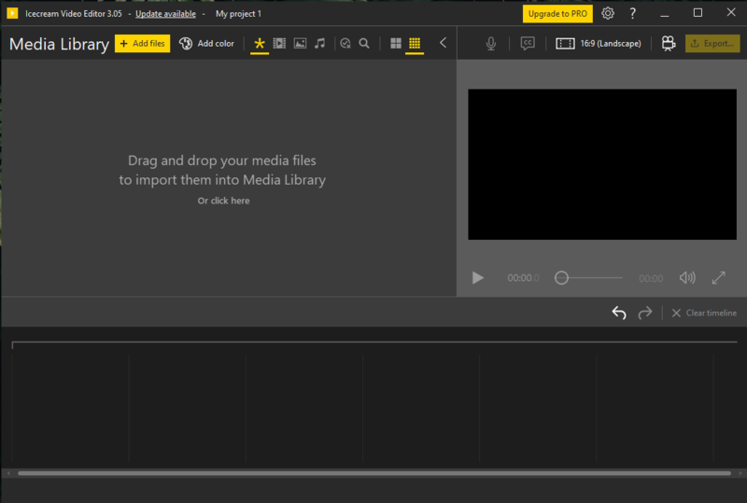Image resolution: width=747 pixels, height=503 pixels.
Task: Click the Media Library heading
Action: [59, 44]
